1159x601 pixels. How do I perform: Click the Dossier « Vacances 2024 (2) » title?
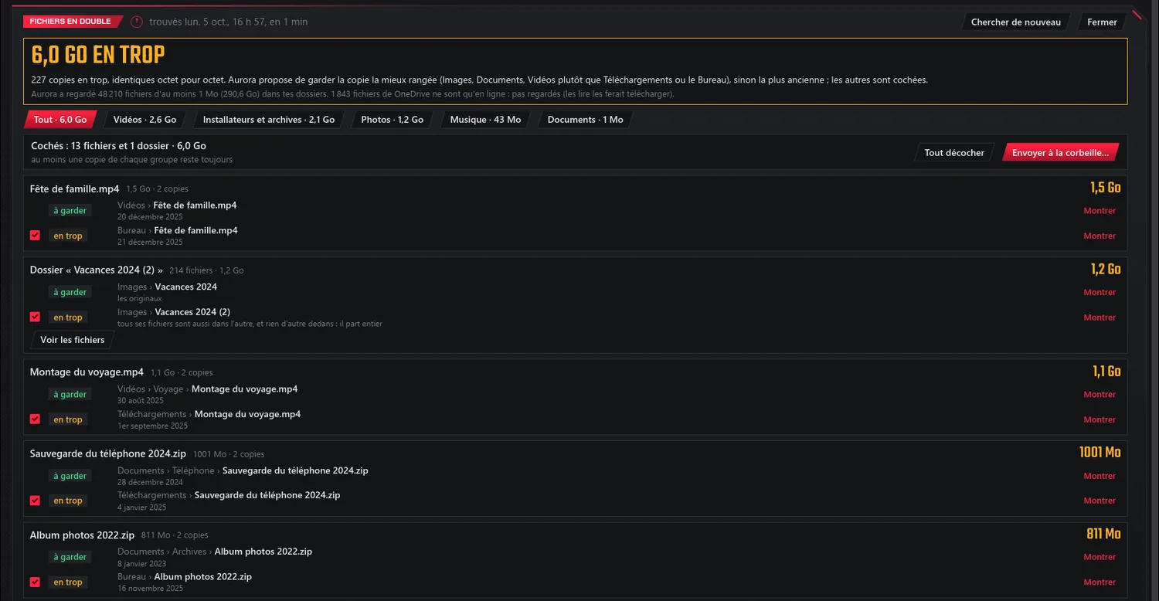point(97,270)
